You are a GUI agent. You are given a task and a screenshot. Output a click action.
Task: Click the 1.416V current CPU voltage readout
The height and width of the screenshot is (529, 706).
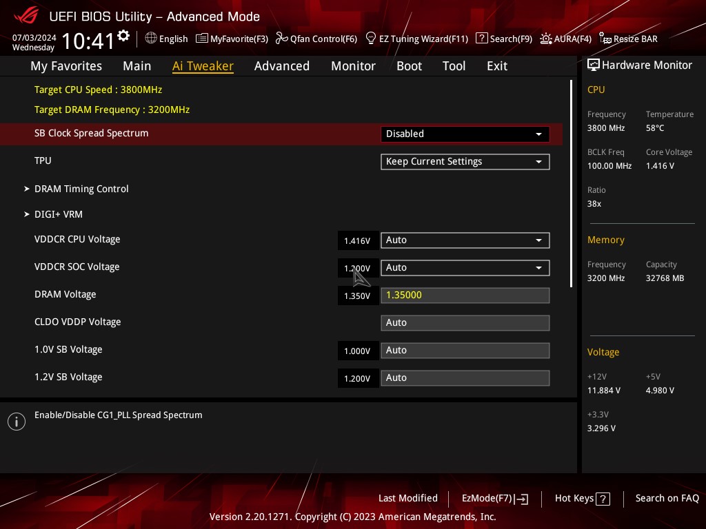358,240
